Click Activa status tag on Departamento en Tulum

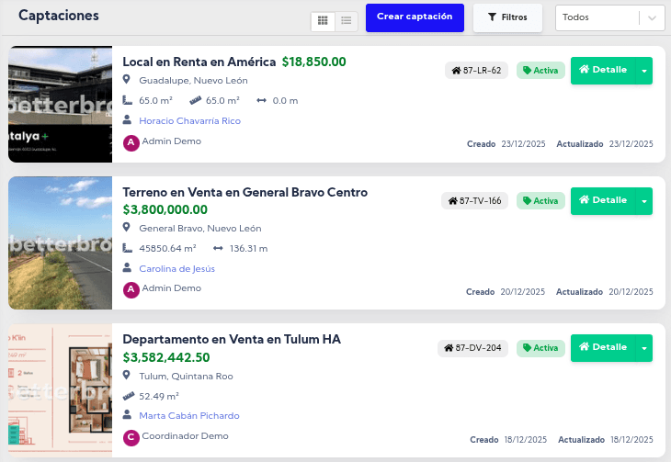[x=540, y=348]
